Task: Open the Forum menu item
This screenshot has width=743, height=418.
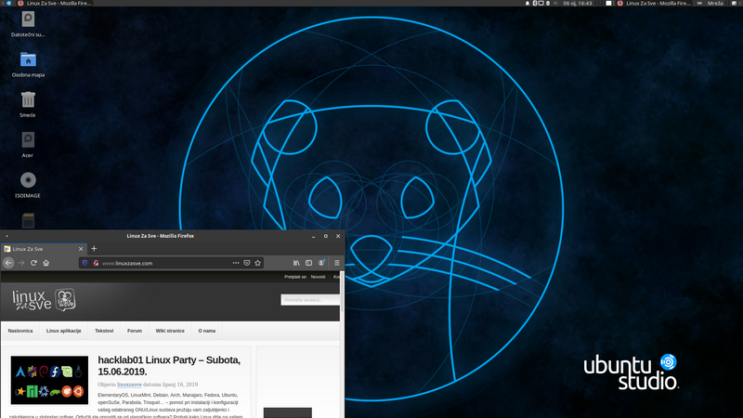Action: click(135, 331)
